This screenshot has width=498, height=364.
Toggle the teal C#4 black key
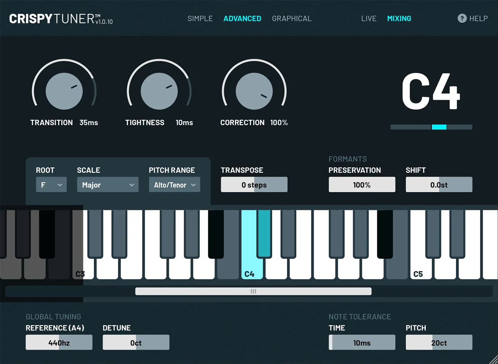[x=264, y=234]
